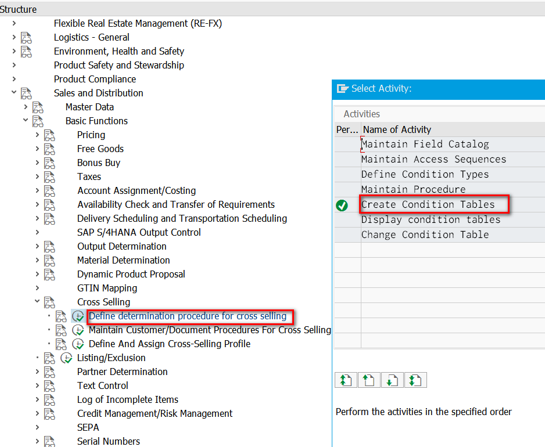
Task: Select Maintain Access Sequences activity
Action: point(433,159)
